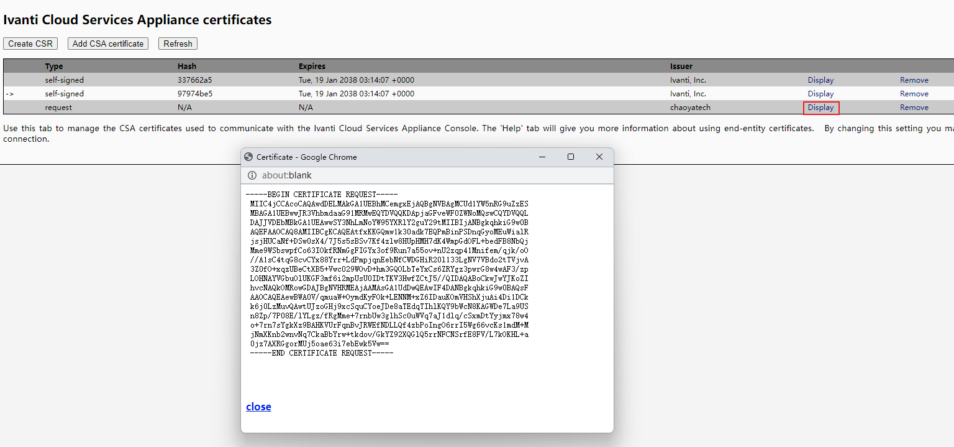Display the active certificate with hash 97974be5
The image size is (954, 447).
820,93
